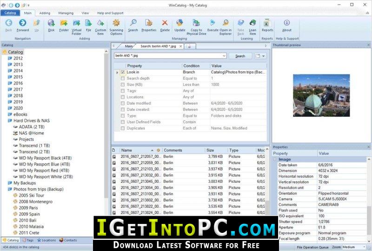
Task: Switch to the Tags bottom tab
Action: (x=28, y=240)
